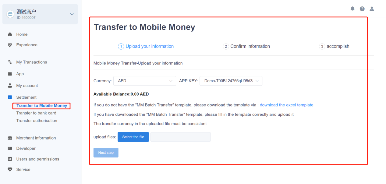This screenshot has height=184, width=386.
Task: Expand the merchant account switcher chevron
Action: coord(72,14)
